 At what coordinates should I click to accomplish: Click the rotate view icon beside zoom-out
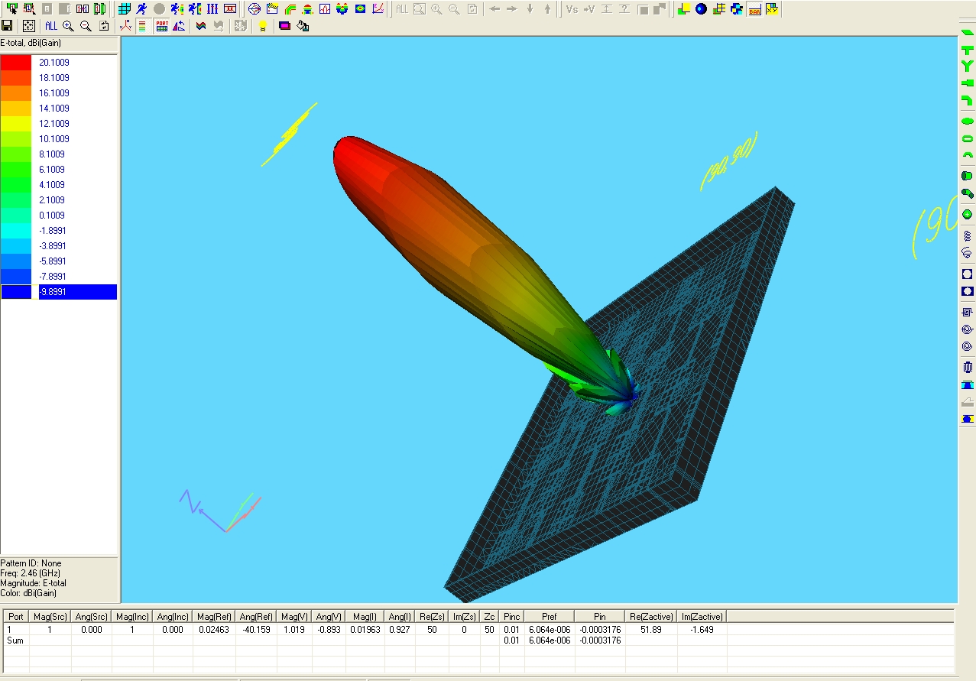pos(104,25)
